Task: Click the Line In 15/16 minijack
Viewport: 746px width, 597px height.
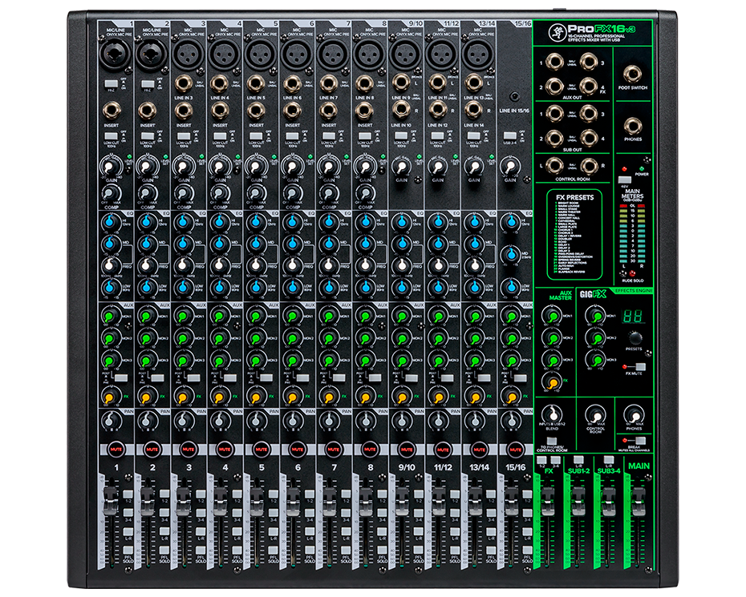Action: point(514,96)
